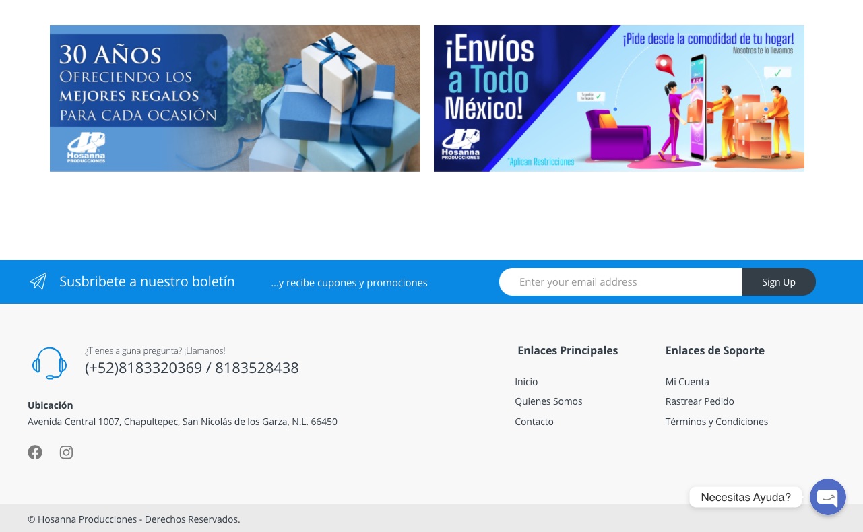This screenshot has width=863, height=532.
Task: Open the Facebook page icon
Action: point(35,453)
